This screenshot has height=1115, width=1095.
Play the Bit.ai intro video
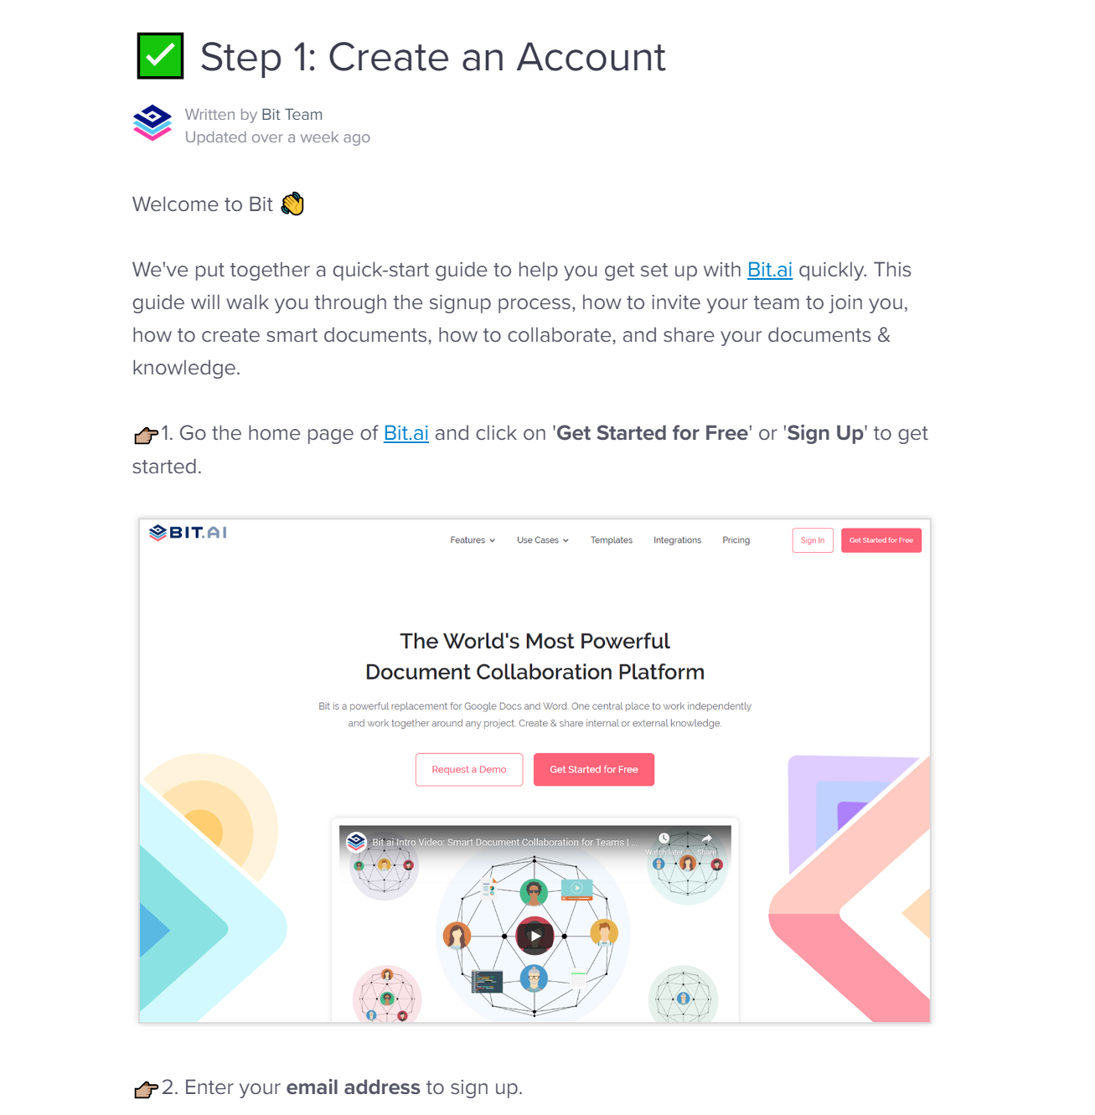(x=535, y=936)
